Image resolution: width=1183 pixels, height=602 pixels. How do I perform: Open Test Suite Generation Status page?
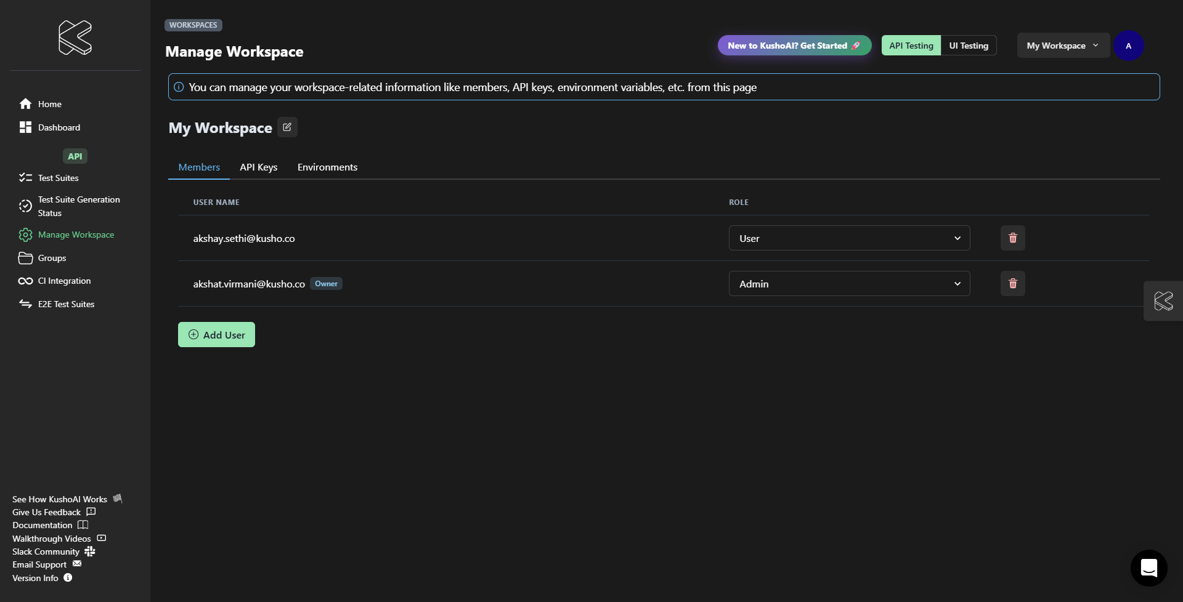point(79,206)
